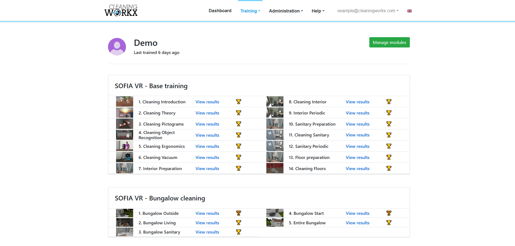Click trophy icon for Bungalow Sanitary

239,232
